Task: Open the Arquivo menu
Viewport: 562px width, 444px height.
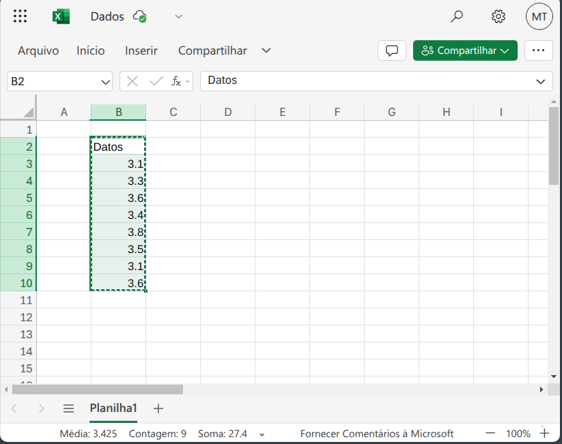Action: 38,50
